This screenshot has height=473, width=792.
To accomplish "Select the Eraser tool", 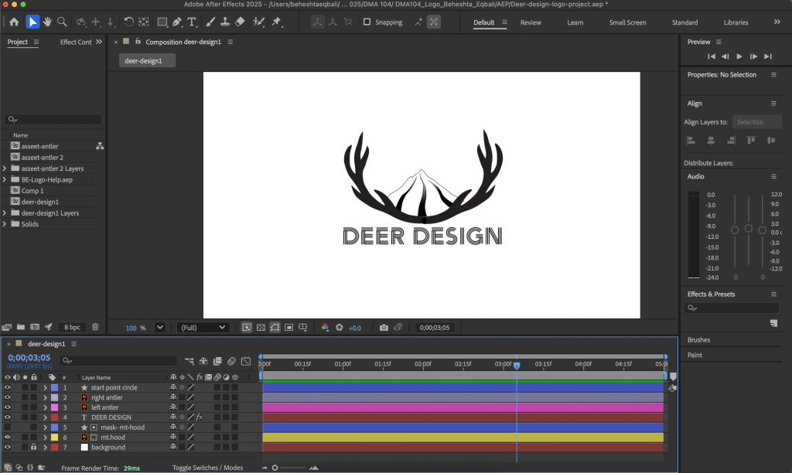I will [x=239, y=22].
